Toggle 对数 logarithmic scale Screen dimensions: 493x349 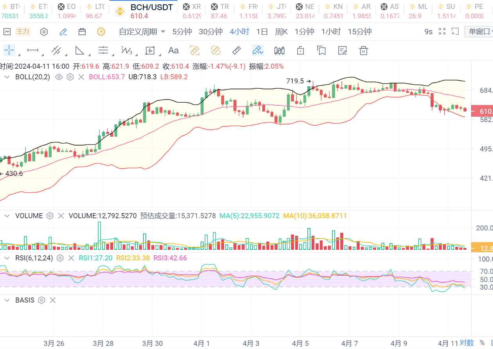coord(466,343)
